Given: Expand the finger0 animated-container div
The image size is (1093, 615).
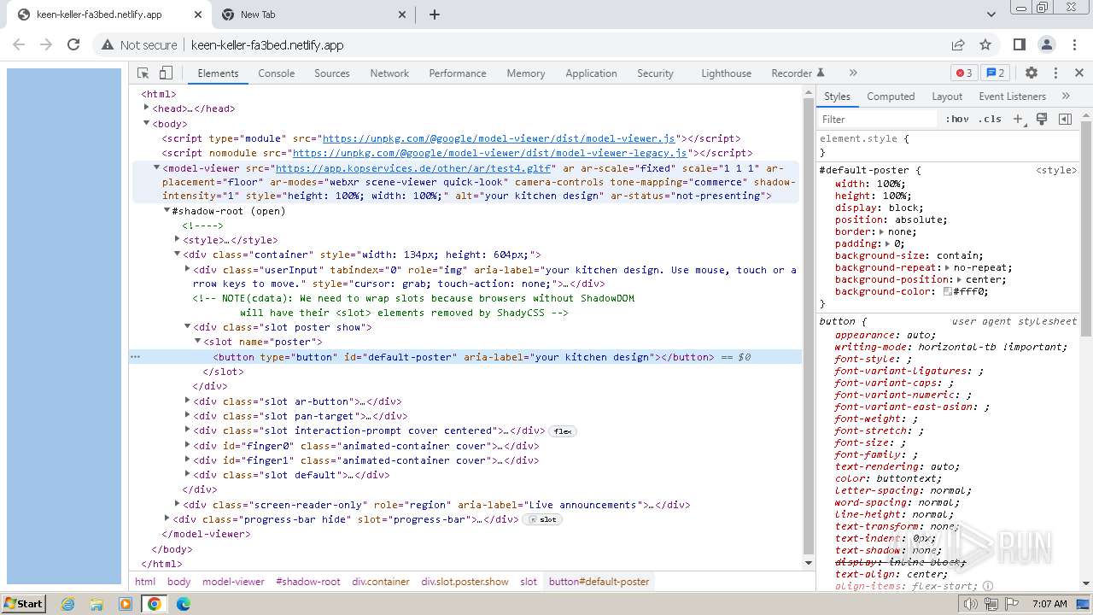Looking at the screenshot, I should (x=188, y=446).
